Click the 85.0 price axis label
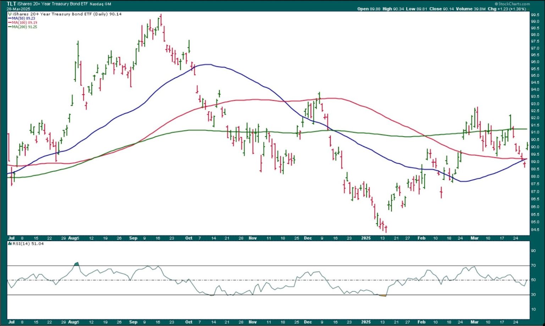Image resolution: width=545 pixels, height=326 pixels. (x=535, y=222)
